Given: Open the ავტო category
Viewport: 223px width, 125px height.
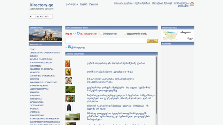Looking at the screenshot, I should pos(33,49).
